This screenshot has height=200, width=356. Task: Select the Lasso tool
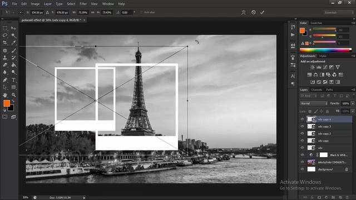coord(5,36)
